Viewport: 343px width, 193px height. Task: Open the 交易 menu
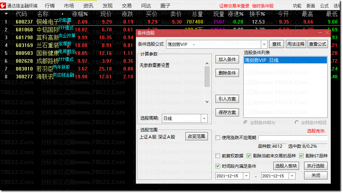click(x=126, y=6)
